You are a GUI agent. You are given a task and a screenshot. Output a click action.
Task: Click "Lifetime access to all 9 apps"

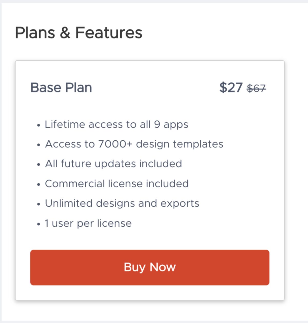pyautogui.click(x=117, y=125)
